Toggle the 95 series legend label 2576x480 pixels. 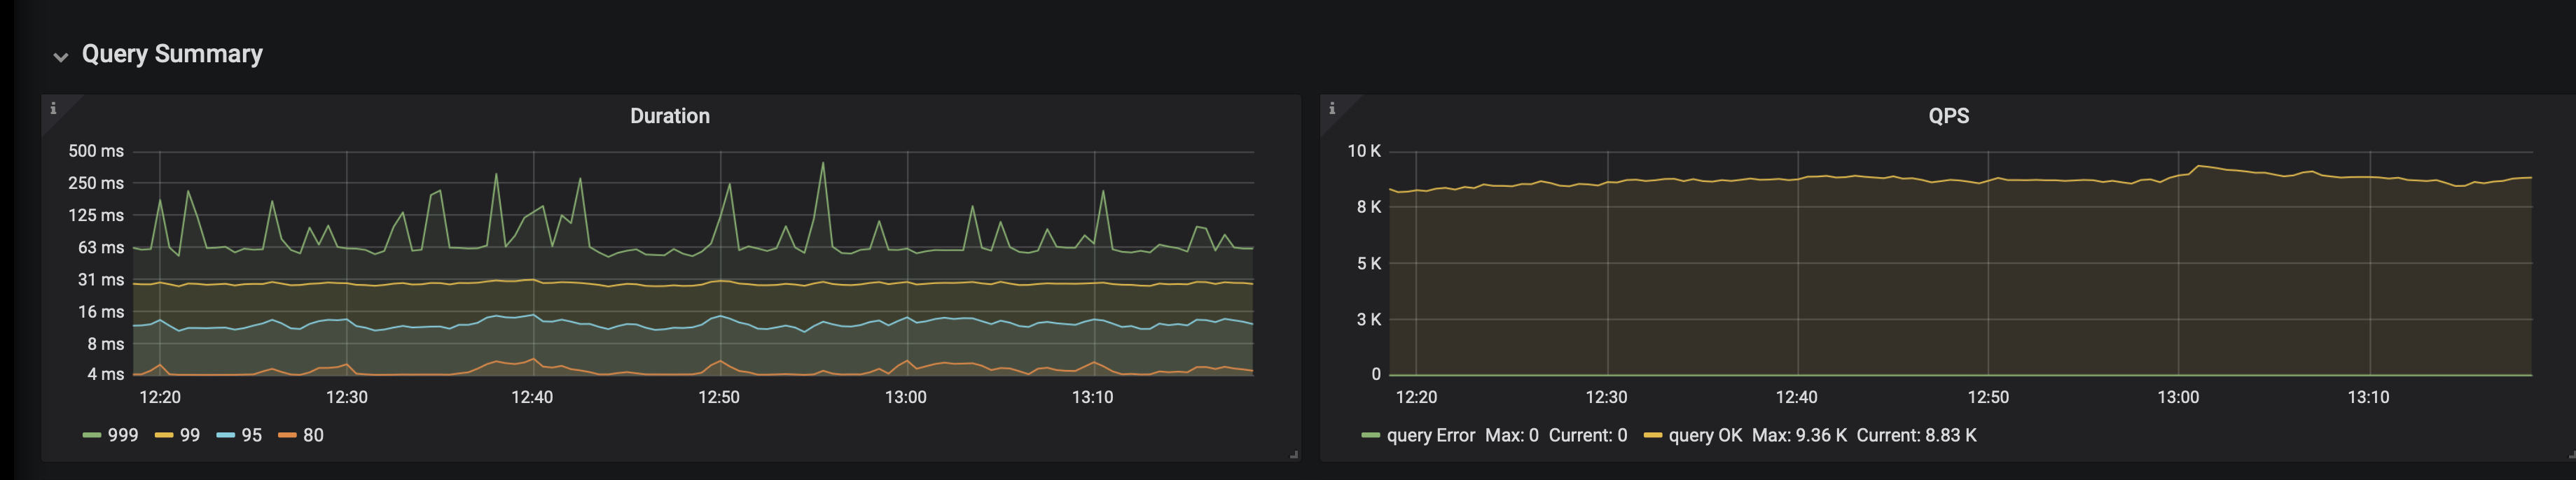coord(252,435)
